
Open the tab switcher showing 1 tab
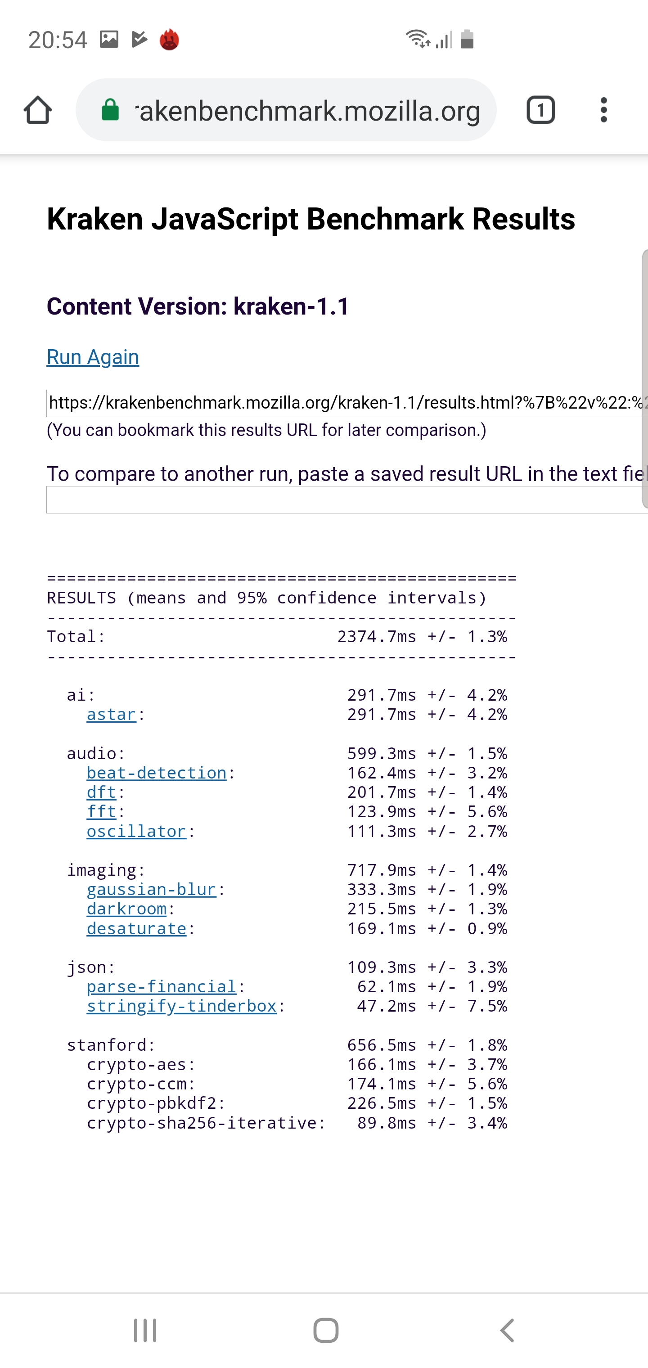pyautogui.click(x=540, y=110)
